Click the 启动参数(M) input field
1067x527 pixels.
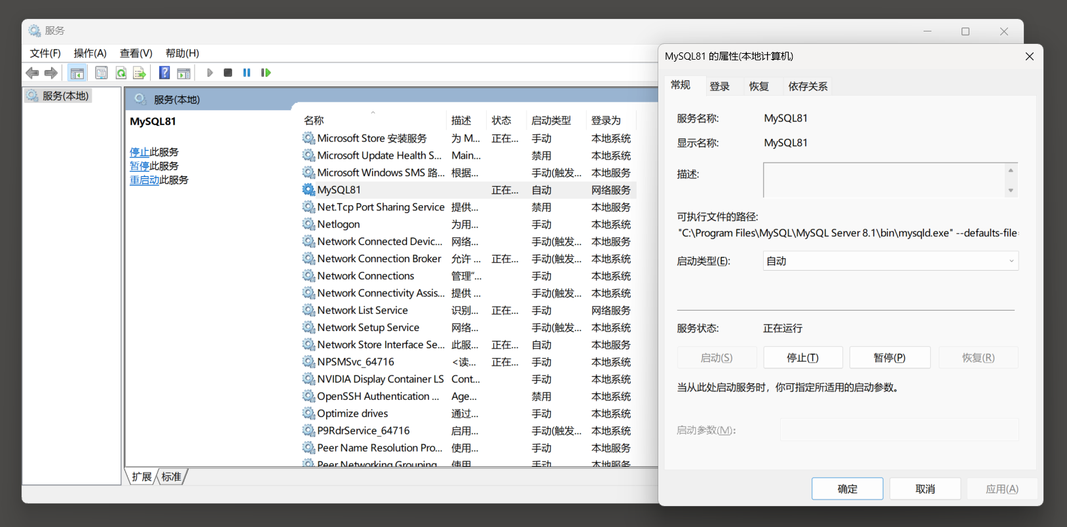[899, 430]
